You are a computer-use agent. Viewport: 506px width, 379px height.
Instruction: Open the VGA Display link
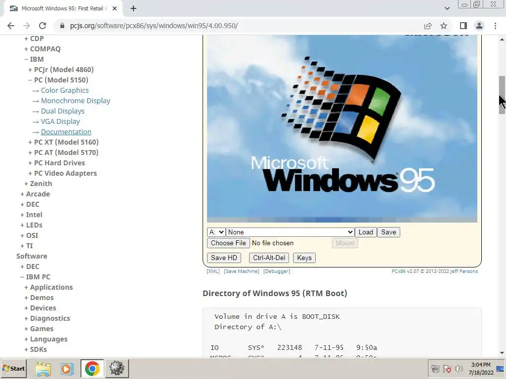[60, 121]
